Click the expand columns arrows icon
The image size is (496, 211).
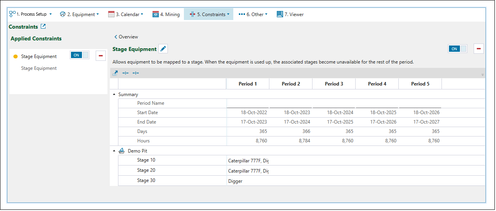click(136, 73)
